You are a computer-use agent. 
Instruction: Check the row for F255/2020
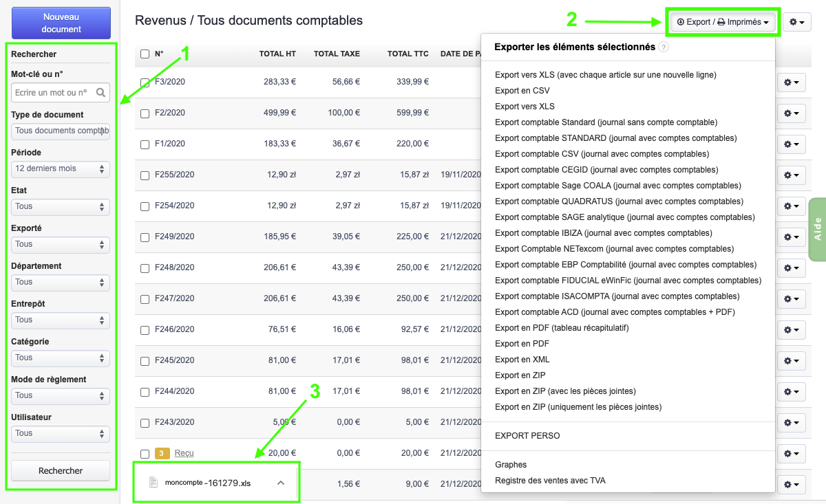tap(144, 175)
